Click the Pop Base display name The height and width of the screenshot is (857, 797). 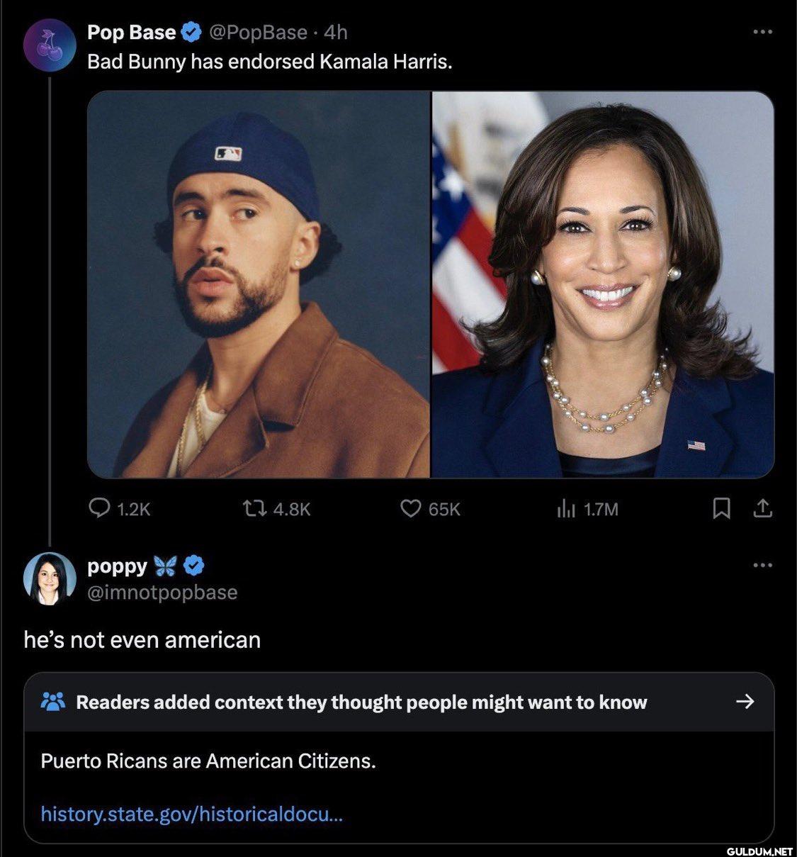coord(131,32)
